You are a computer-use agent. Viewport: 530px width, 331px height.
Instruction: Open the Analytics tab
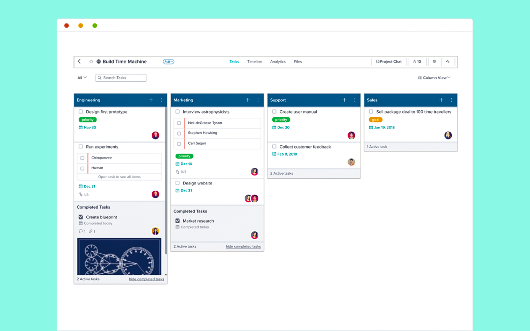[x=278, y=62]
